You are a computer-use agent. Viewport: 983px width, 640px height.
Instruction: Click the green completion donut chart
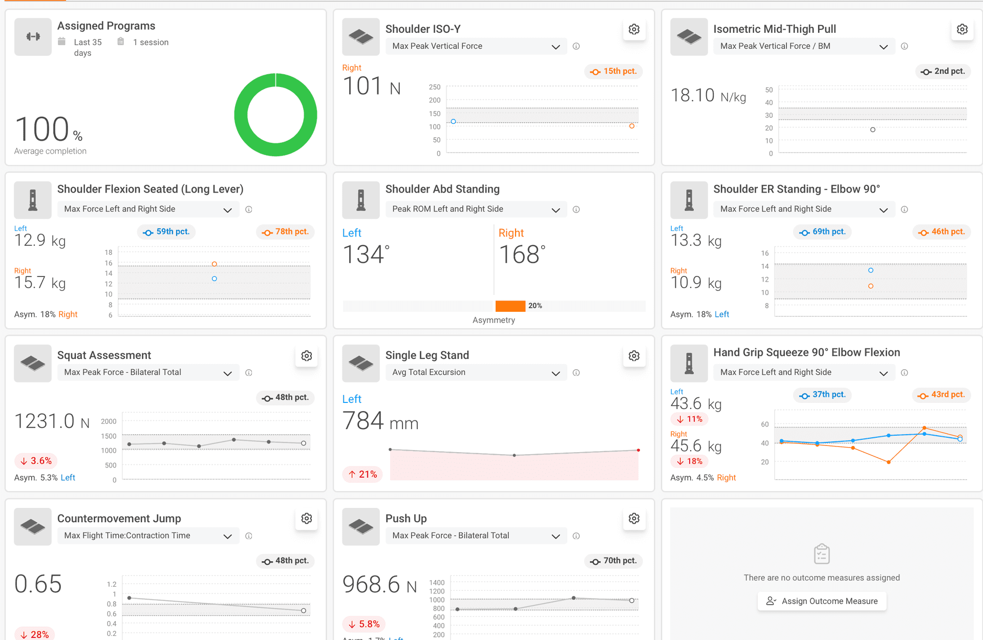coord(275,115)
